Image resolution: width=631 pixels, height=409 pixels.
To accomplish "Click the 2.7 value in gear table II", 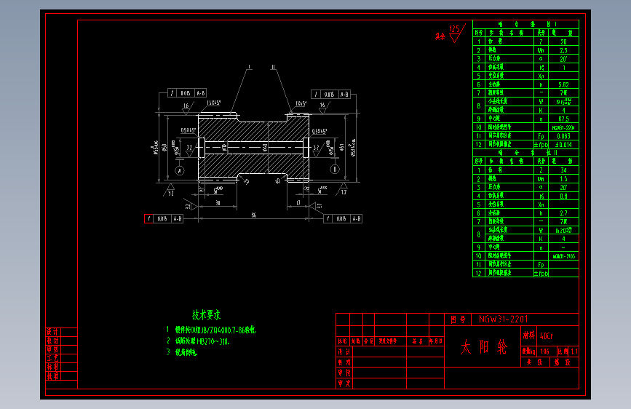I will tap(563, 213).
